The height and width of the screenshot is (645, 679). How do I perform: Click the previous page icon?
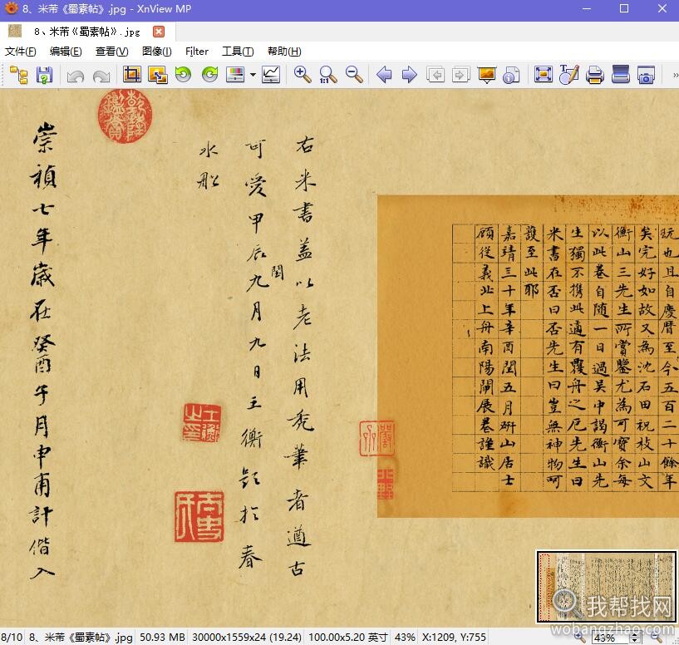coord(435,75)
